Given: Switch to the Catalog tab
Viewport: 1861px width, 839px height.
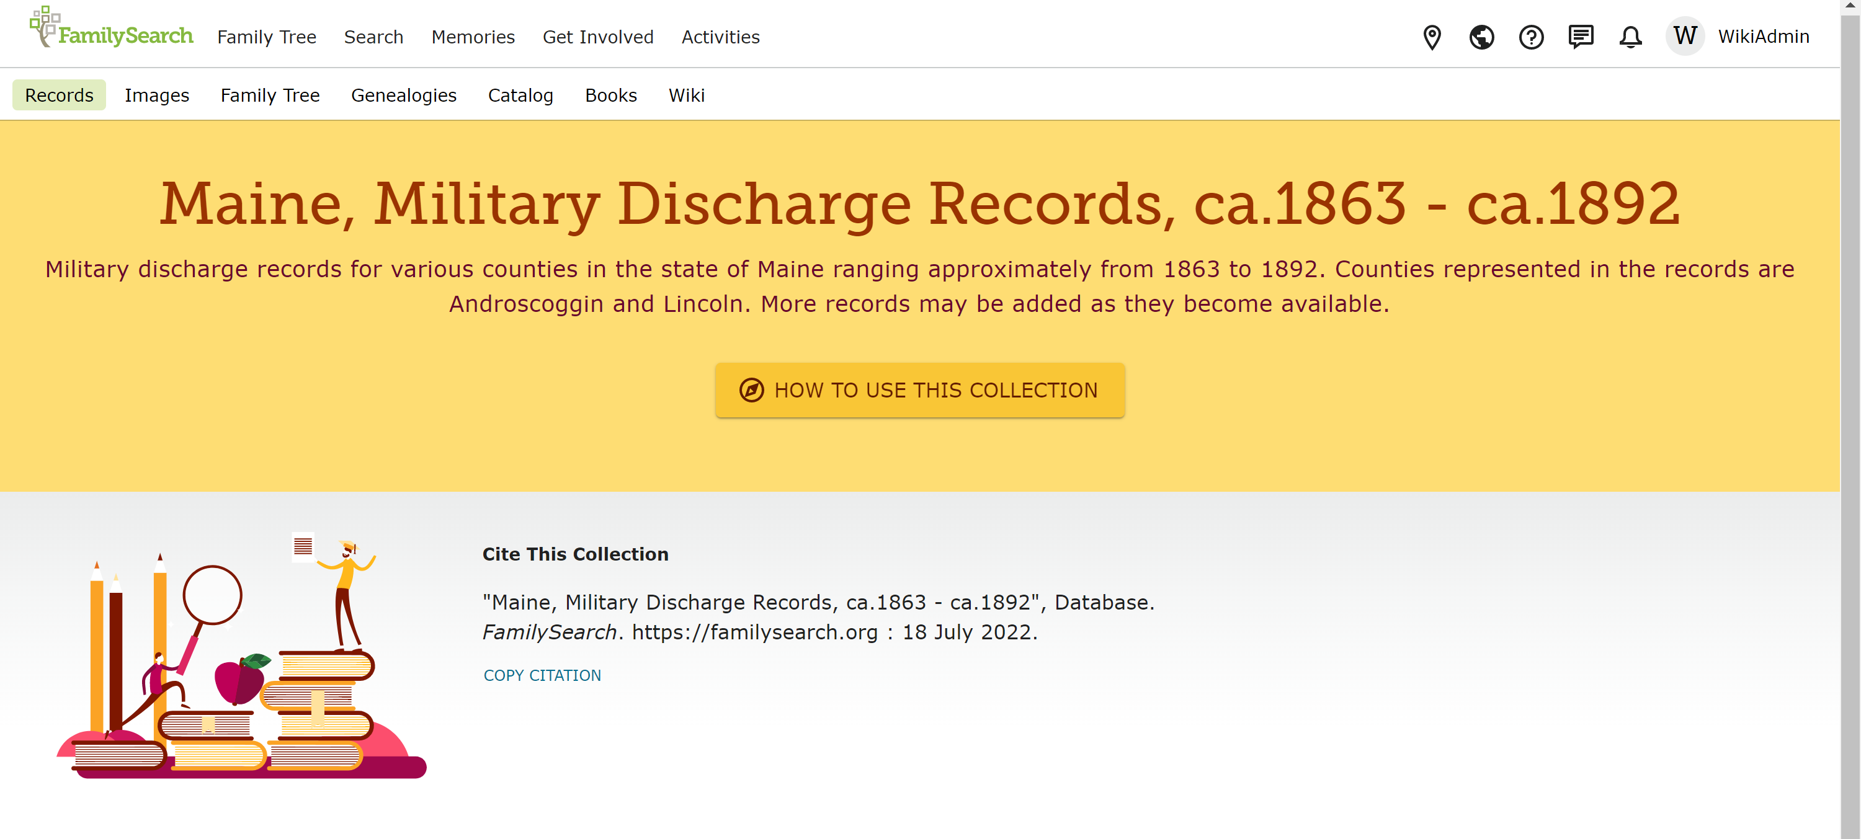Looking at the screenshot, I should [520, 95].
